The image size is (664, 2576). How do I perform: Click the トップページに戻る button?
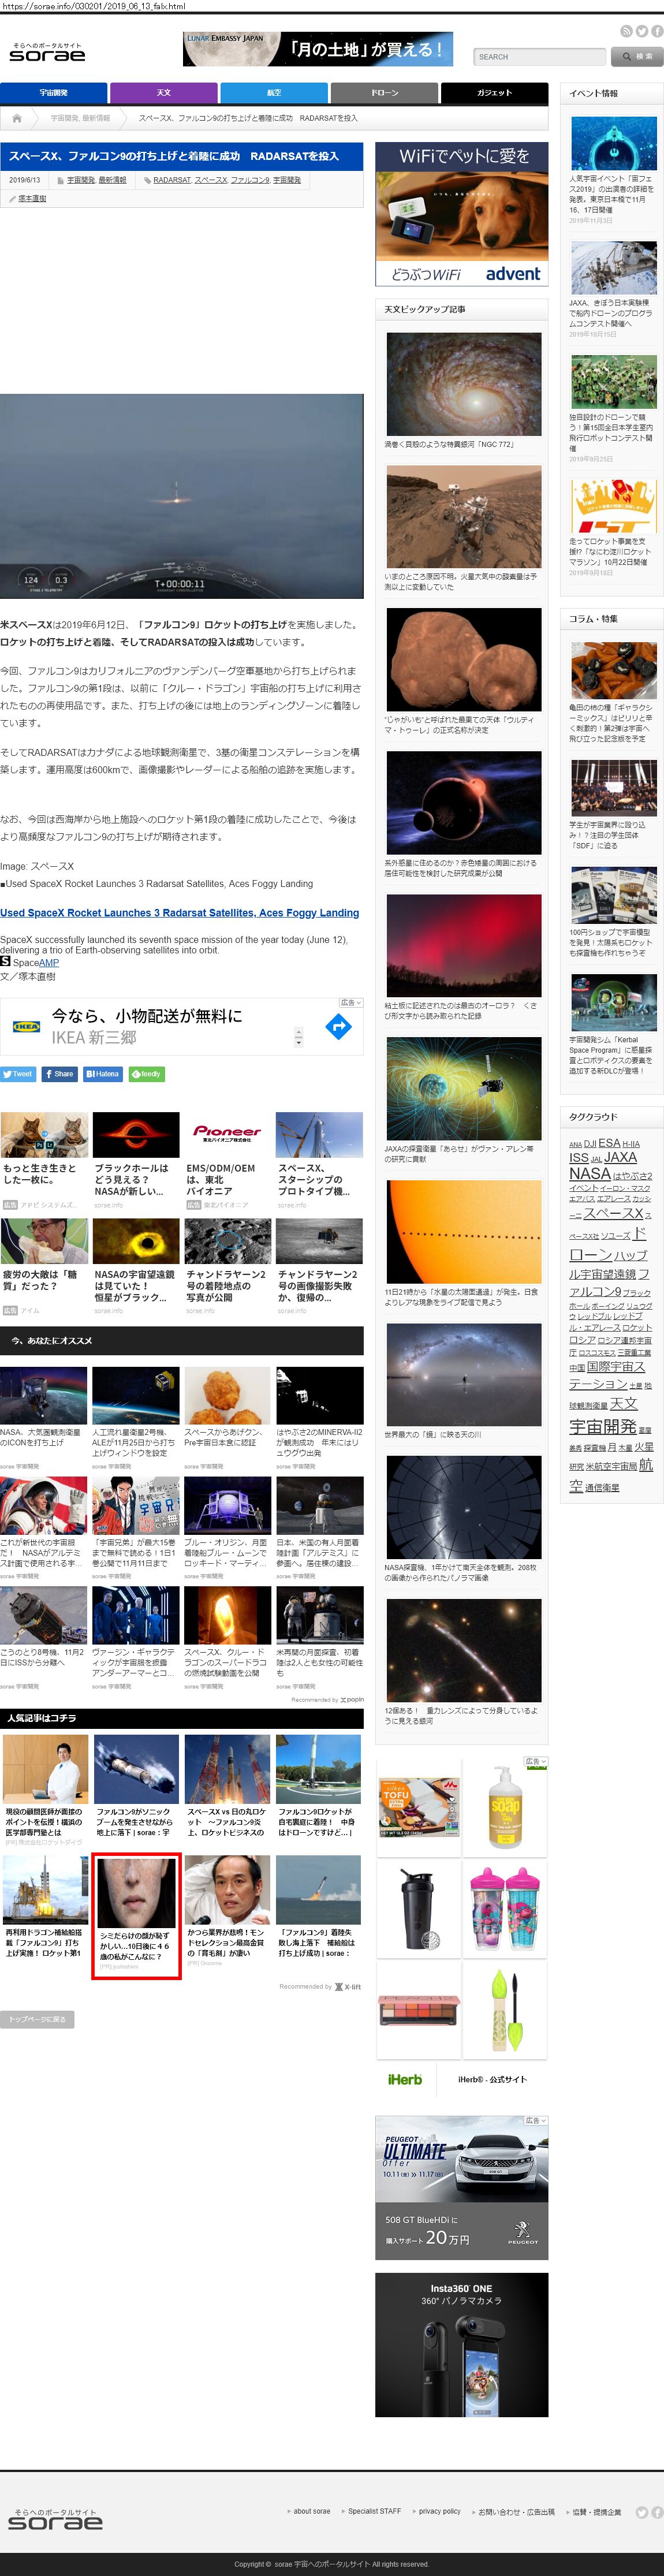(37, 2019)
